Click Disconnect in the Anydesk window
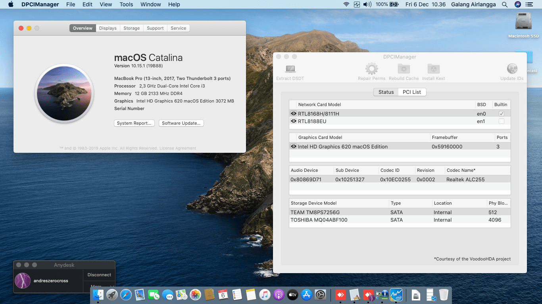 pos(99,275)
